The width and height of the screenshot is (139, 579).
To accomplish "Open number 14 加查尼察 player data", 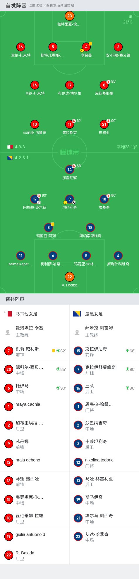I will click(70, 169).
